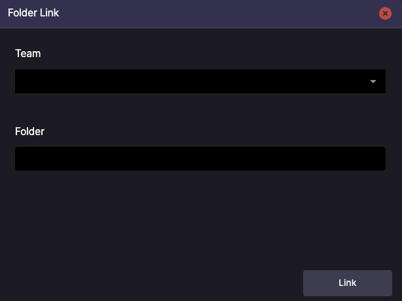Focus the Folder input field
402x301 pixels.
coord(200,159)
